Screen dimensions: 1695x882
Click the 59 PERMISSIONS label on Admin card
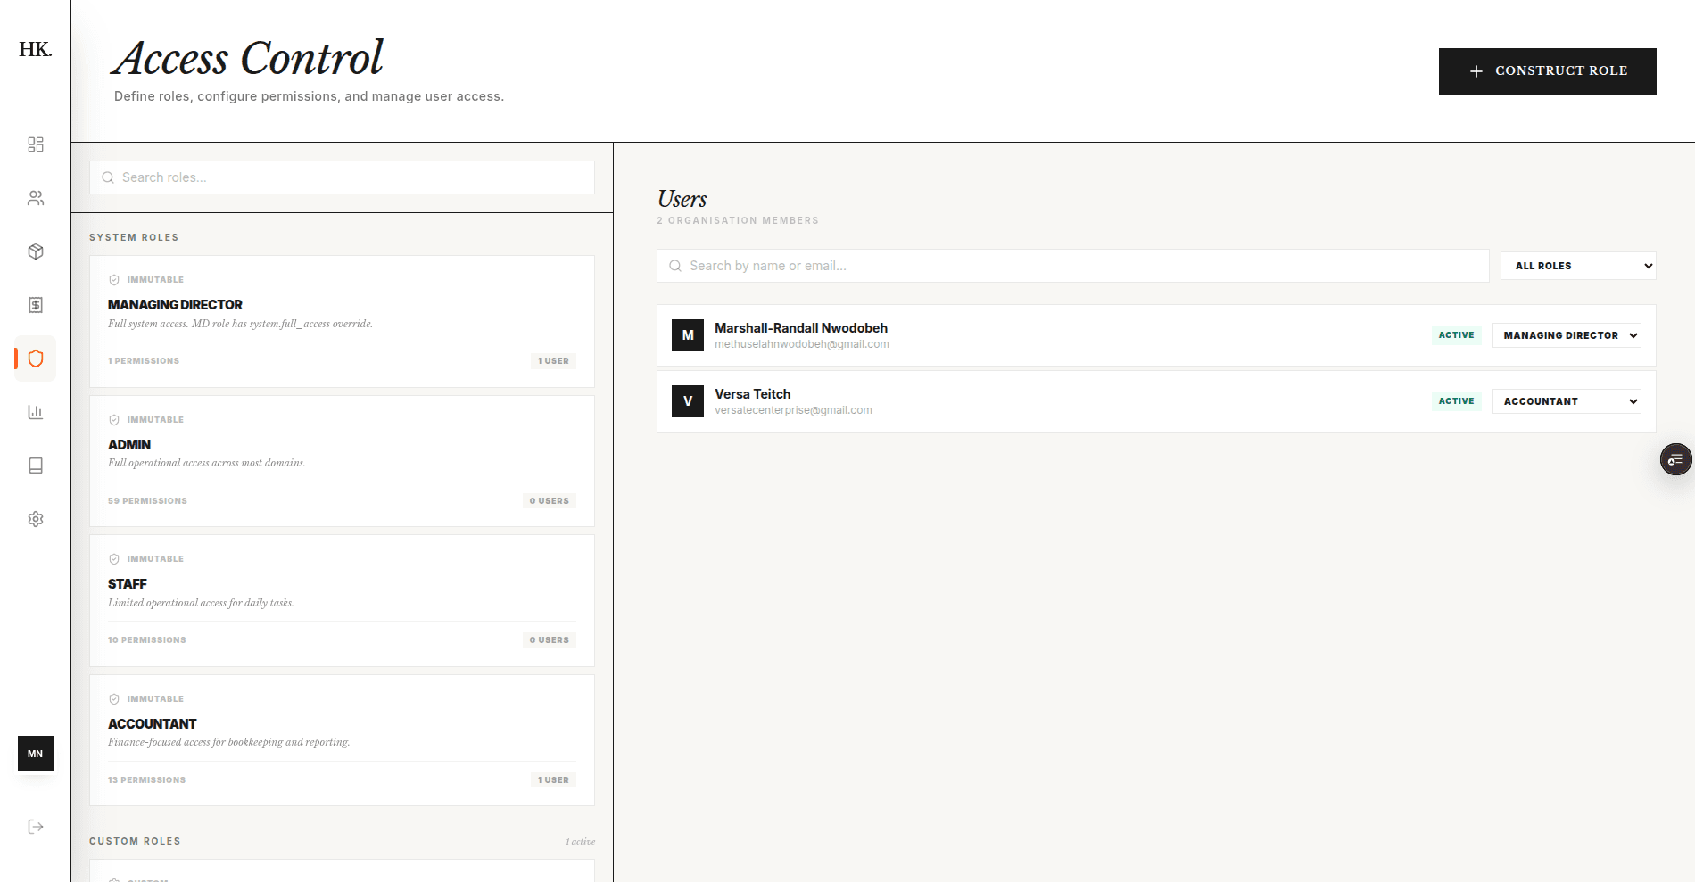coord(147,501)
